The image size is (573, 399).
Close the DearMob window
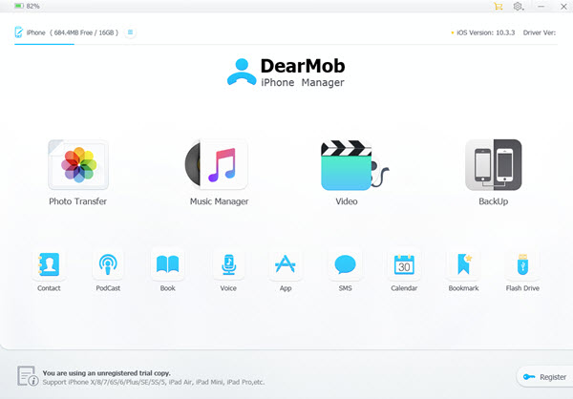point(563,7)
